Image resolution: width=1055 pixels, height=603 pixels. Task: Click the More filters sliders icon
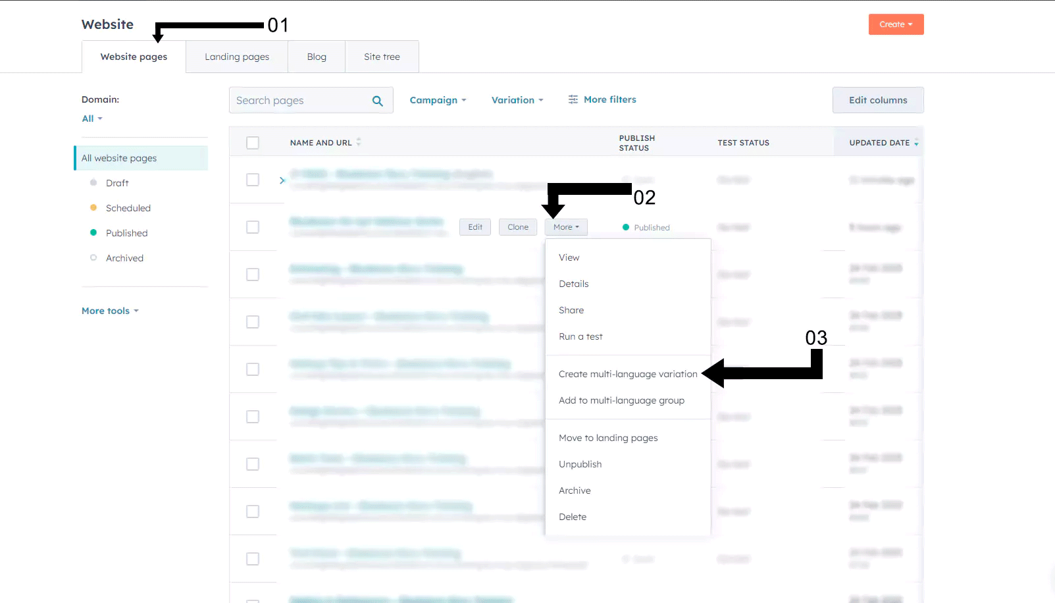click(573, 99)
